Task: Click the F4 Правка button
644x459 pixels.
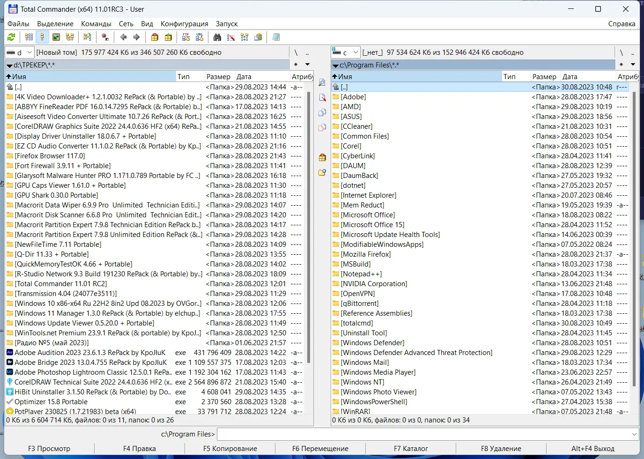Action: pyautogui.click(x=140, y=449)
